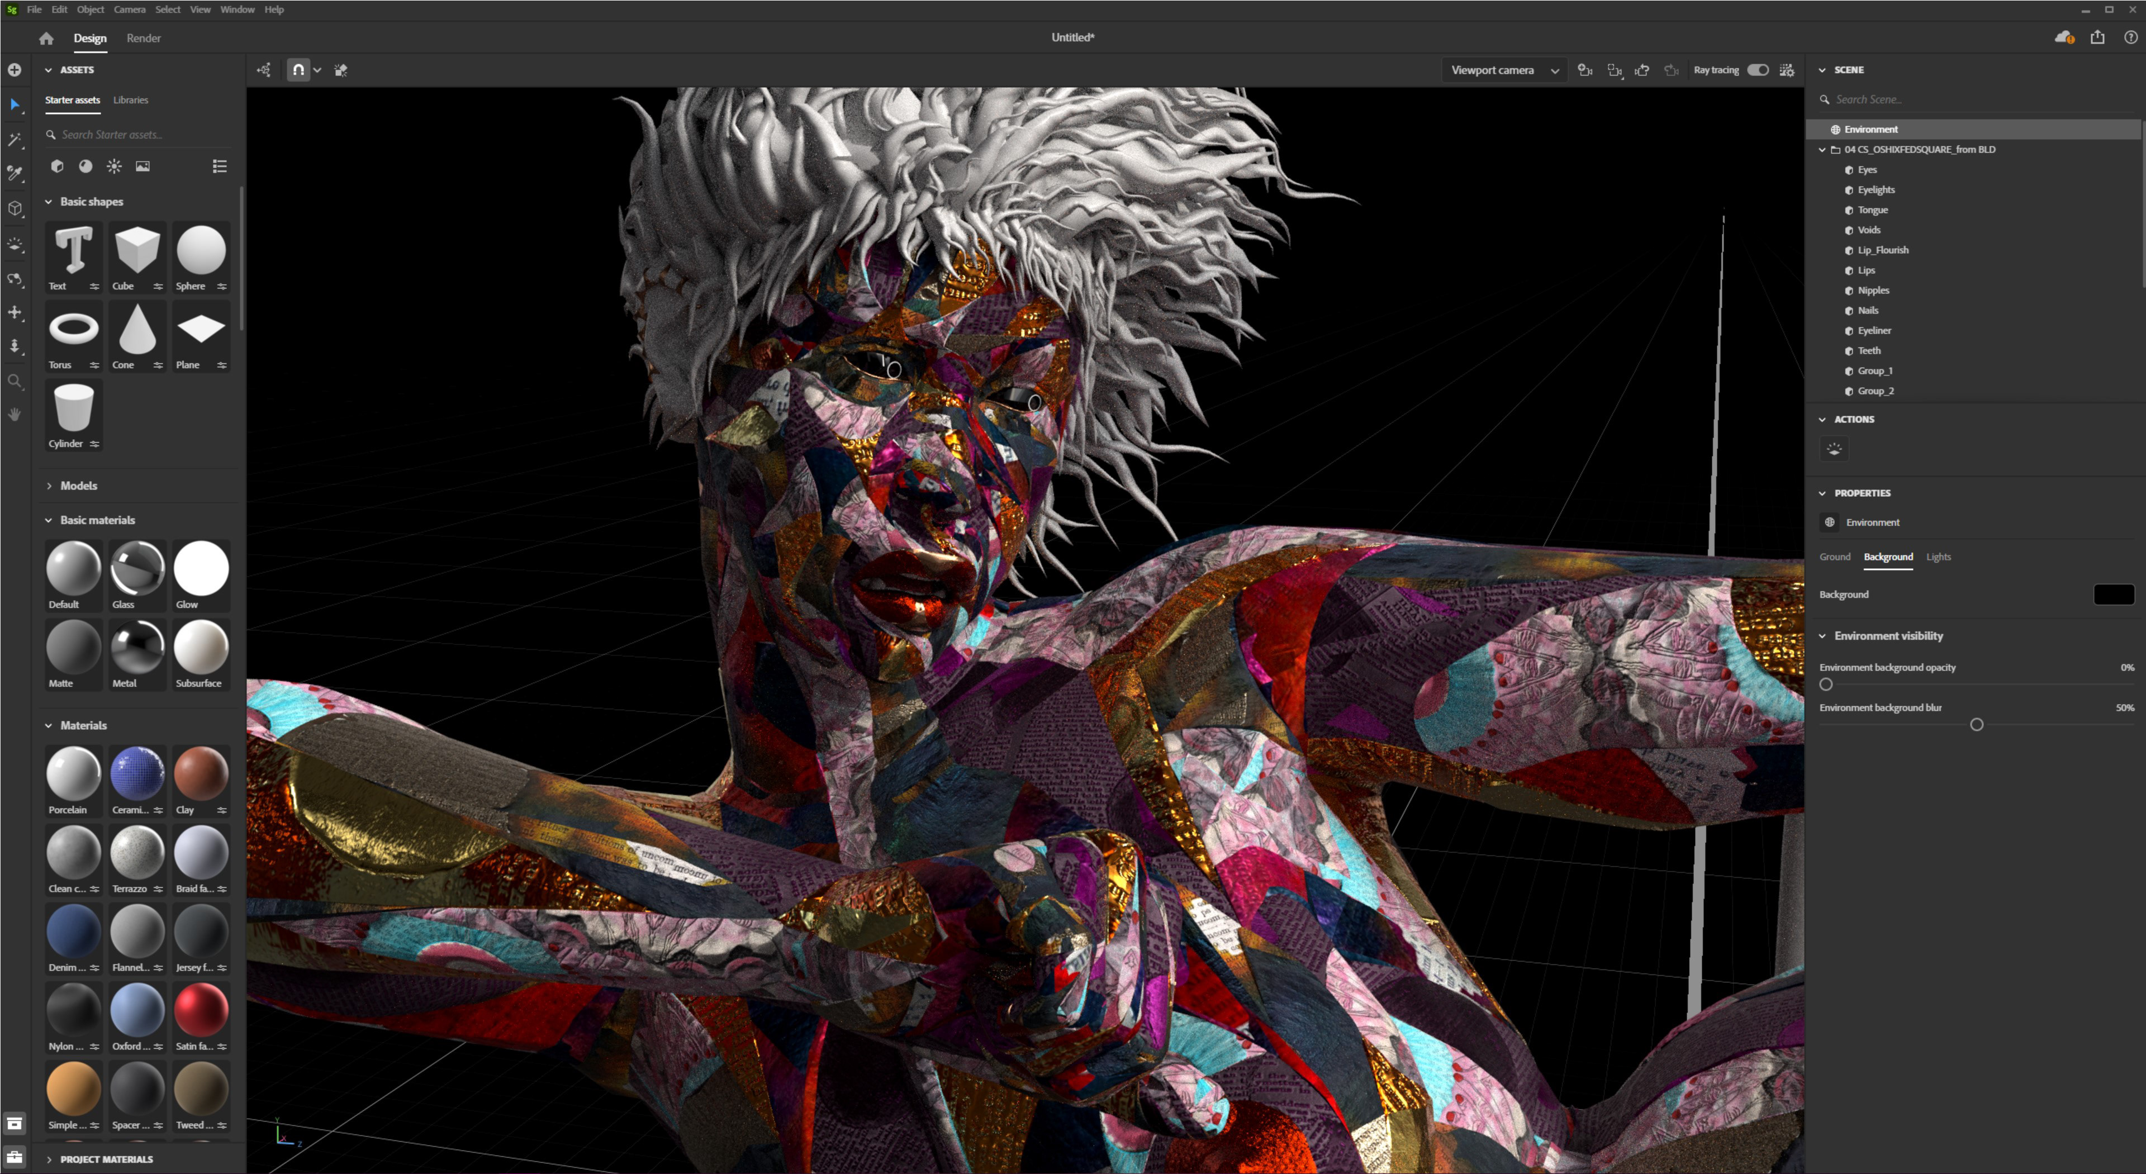Switch assets to list view
Viewport: 2146px width, 1174px height.
tap(220, 167)
